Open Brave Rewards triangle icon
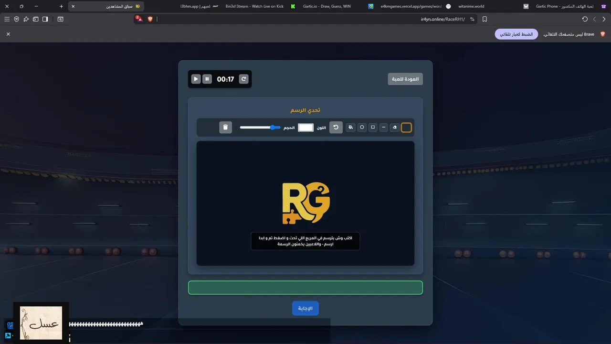 (139, 19)
